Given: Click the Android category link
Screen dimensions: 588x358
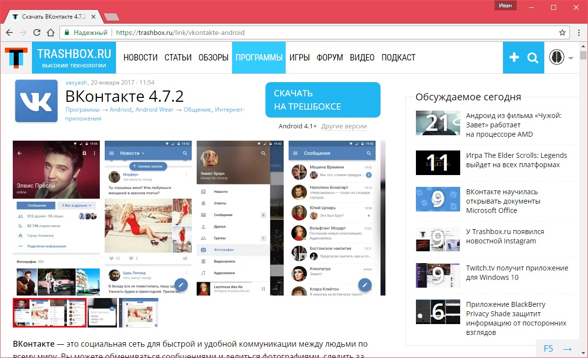Looking at the screenshot, I should click(x=120, y=110).
